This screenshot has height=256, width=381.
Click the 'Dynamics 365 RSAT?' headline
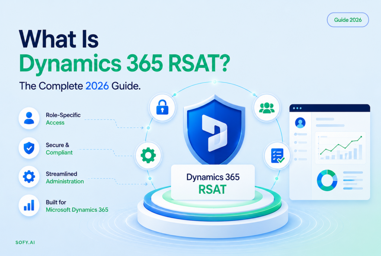[x=124, y=64]
